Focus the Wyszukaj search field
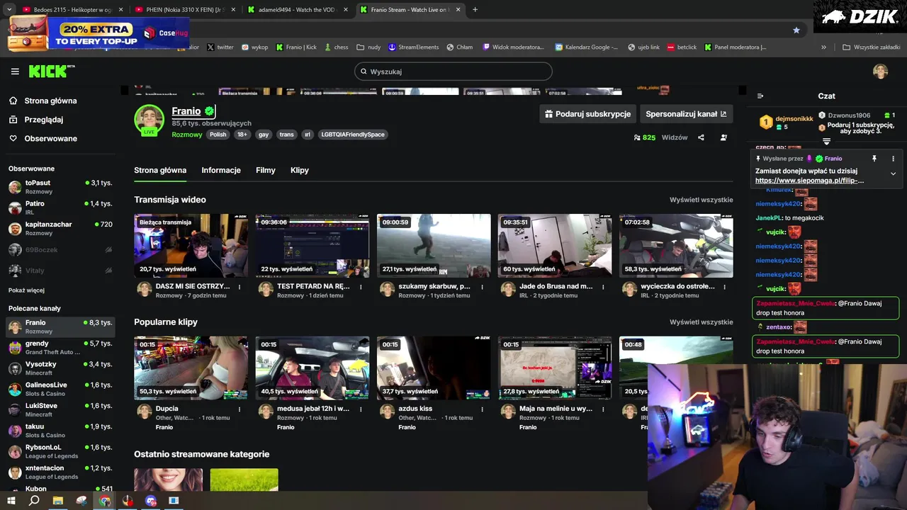 tap(453, 72)
